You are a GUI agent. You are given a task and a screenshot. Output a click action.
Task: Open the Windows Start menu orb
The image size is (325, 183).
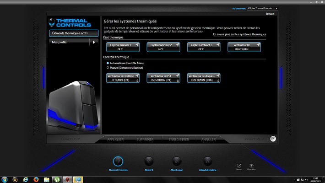[x=5, y=179]
